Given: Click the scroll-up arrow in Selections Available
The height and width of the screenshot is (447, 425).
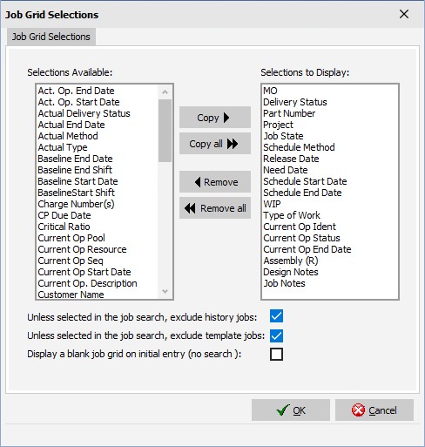Looking at the screenshot, I should 165,92.
